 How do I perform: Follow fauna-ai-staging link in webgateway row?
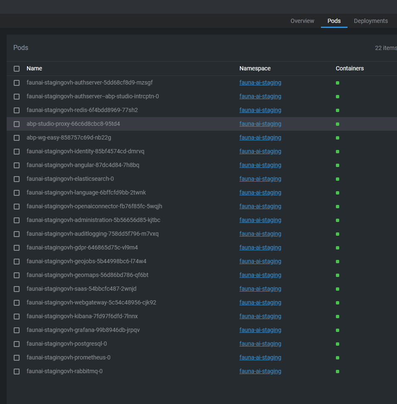pyautogui.click(x=260, y=302)
